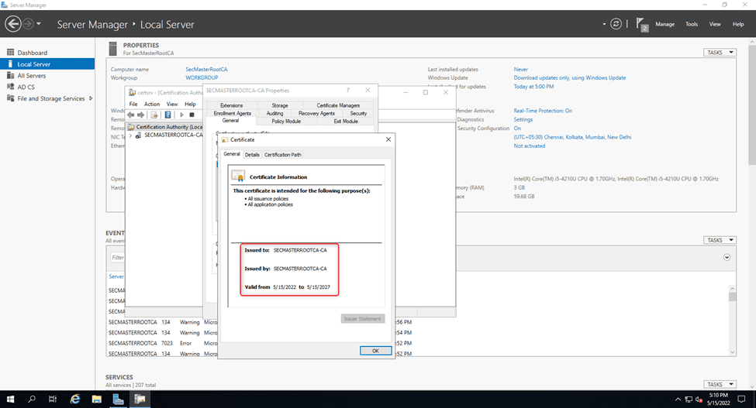The image size is (756, 408).
Task: Launch Internet Explorer from taskbar
Action: coord(75,399)
